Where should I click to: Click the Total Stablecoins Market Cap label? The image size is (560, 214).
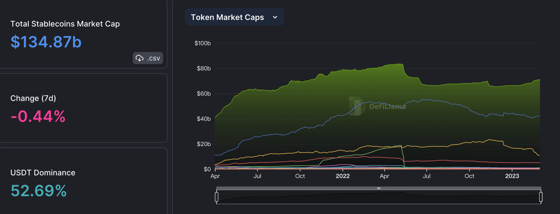[x=65, y=24]
